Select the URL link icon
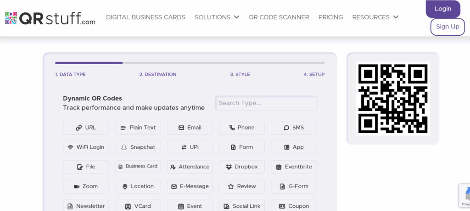 pyautogui.click(x=79, y=128)
